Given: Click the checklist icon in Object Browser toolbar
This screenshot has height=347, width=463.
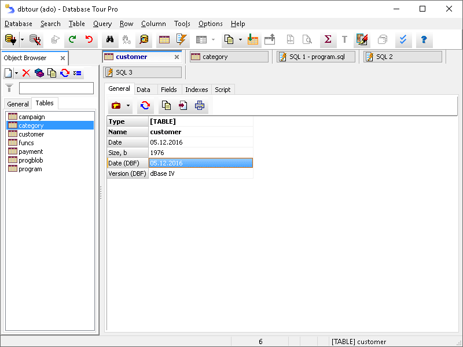Looking at the screenshot, I should pyautogui.click(x=78, y=73).
